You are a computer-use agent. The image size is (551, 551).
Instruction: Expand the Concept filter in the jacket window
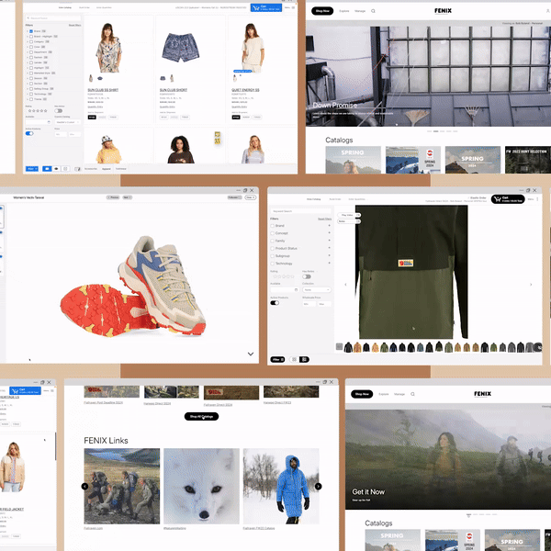coord(330,233)
